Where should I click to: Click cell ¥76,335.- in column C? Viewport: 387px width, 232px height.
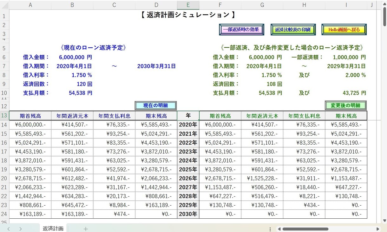click(x=114, y=125)
